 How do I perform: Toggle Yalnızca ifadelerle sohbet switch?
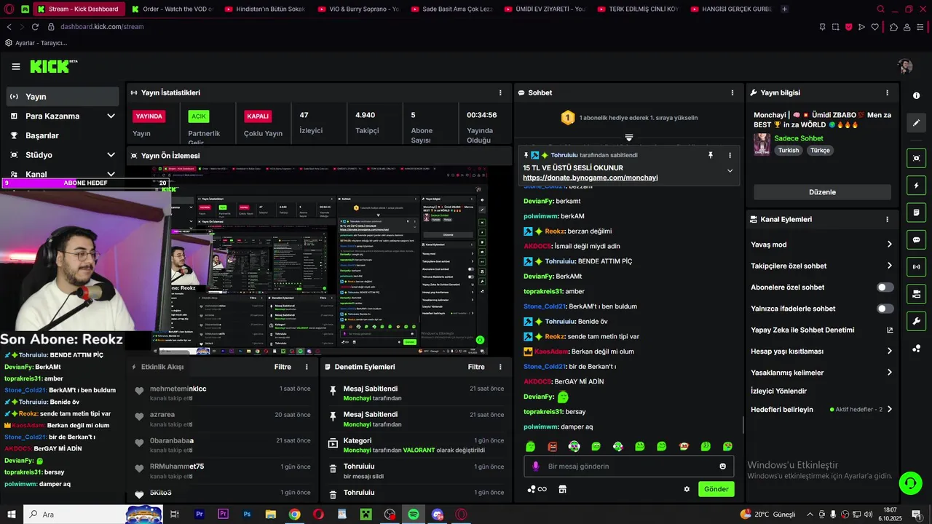tap(885, 309)
